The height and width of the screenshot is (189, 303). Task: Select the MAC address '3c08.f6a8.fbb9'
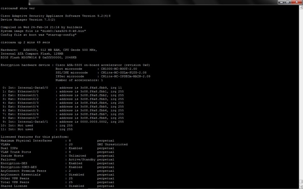[x=93, y=88]
